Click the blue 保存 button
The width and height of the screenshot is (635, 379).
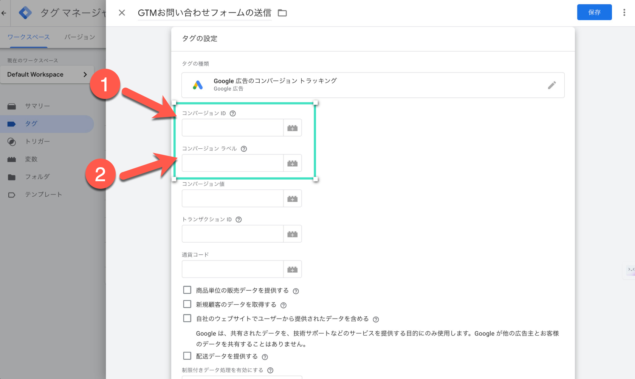click(x=594, y=12)
